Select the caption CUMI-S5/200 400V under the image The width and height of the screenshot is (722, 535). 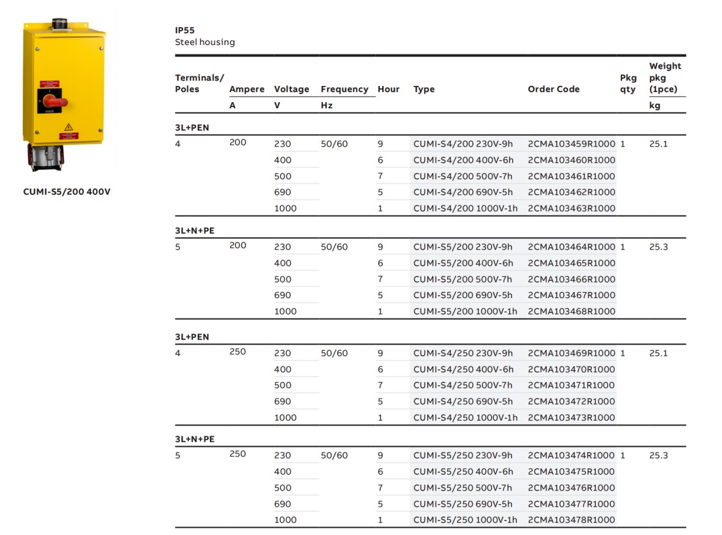[x=67, y=192]
